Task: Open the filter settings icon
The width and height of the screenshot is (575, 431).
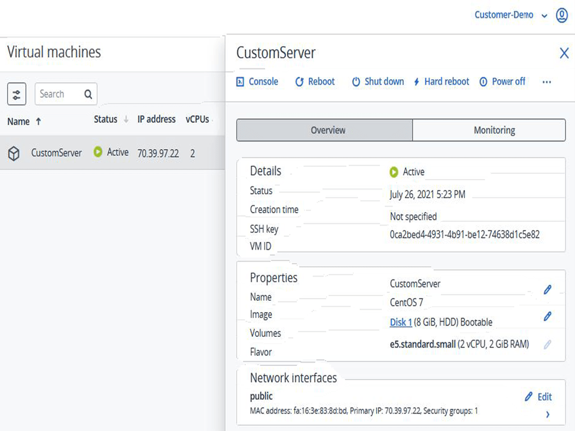Action: [x=17, y=94]
